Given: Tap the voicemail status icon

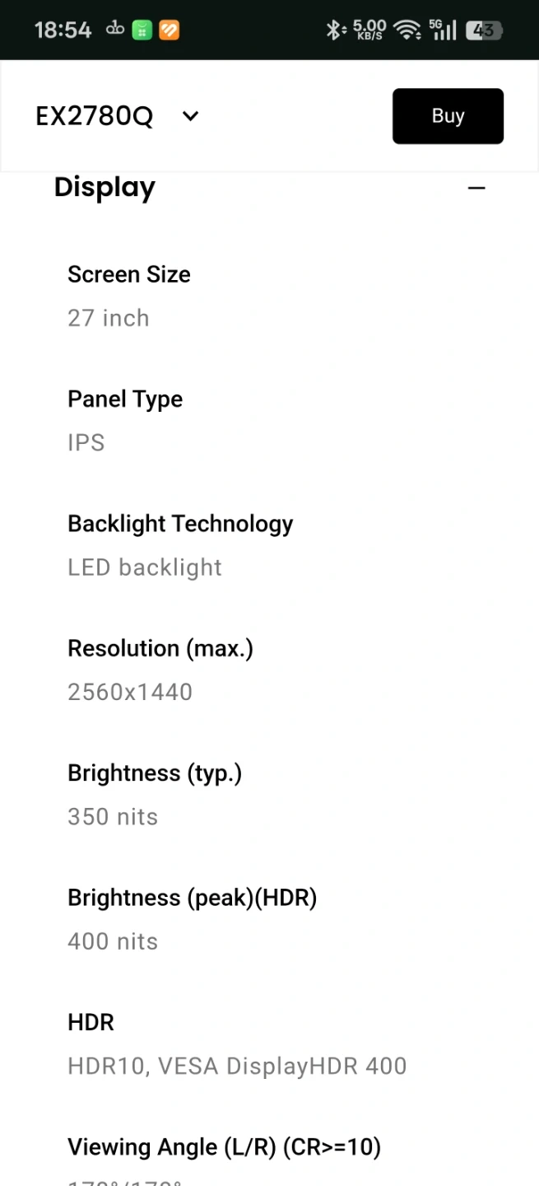Looking at the screenshot, I should pos(114,30).
